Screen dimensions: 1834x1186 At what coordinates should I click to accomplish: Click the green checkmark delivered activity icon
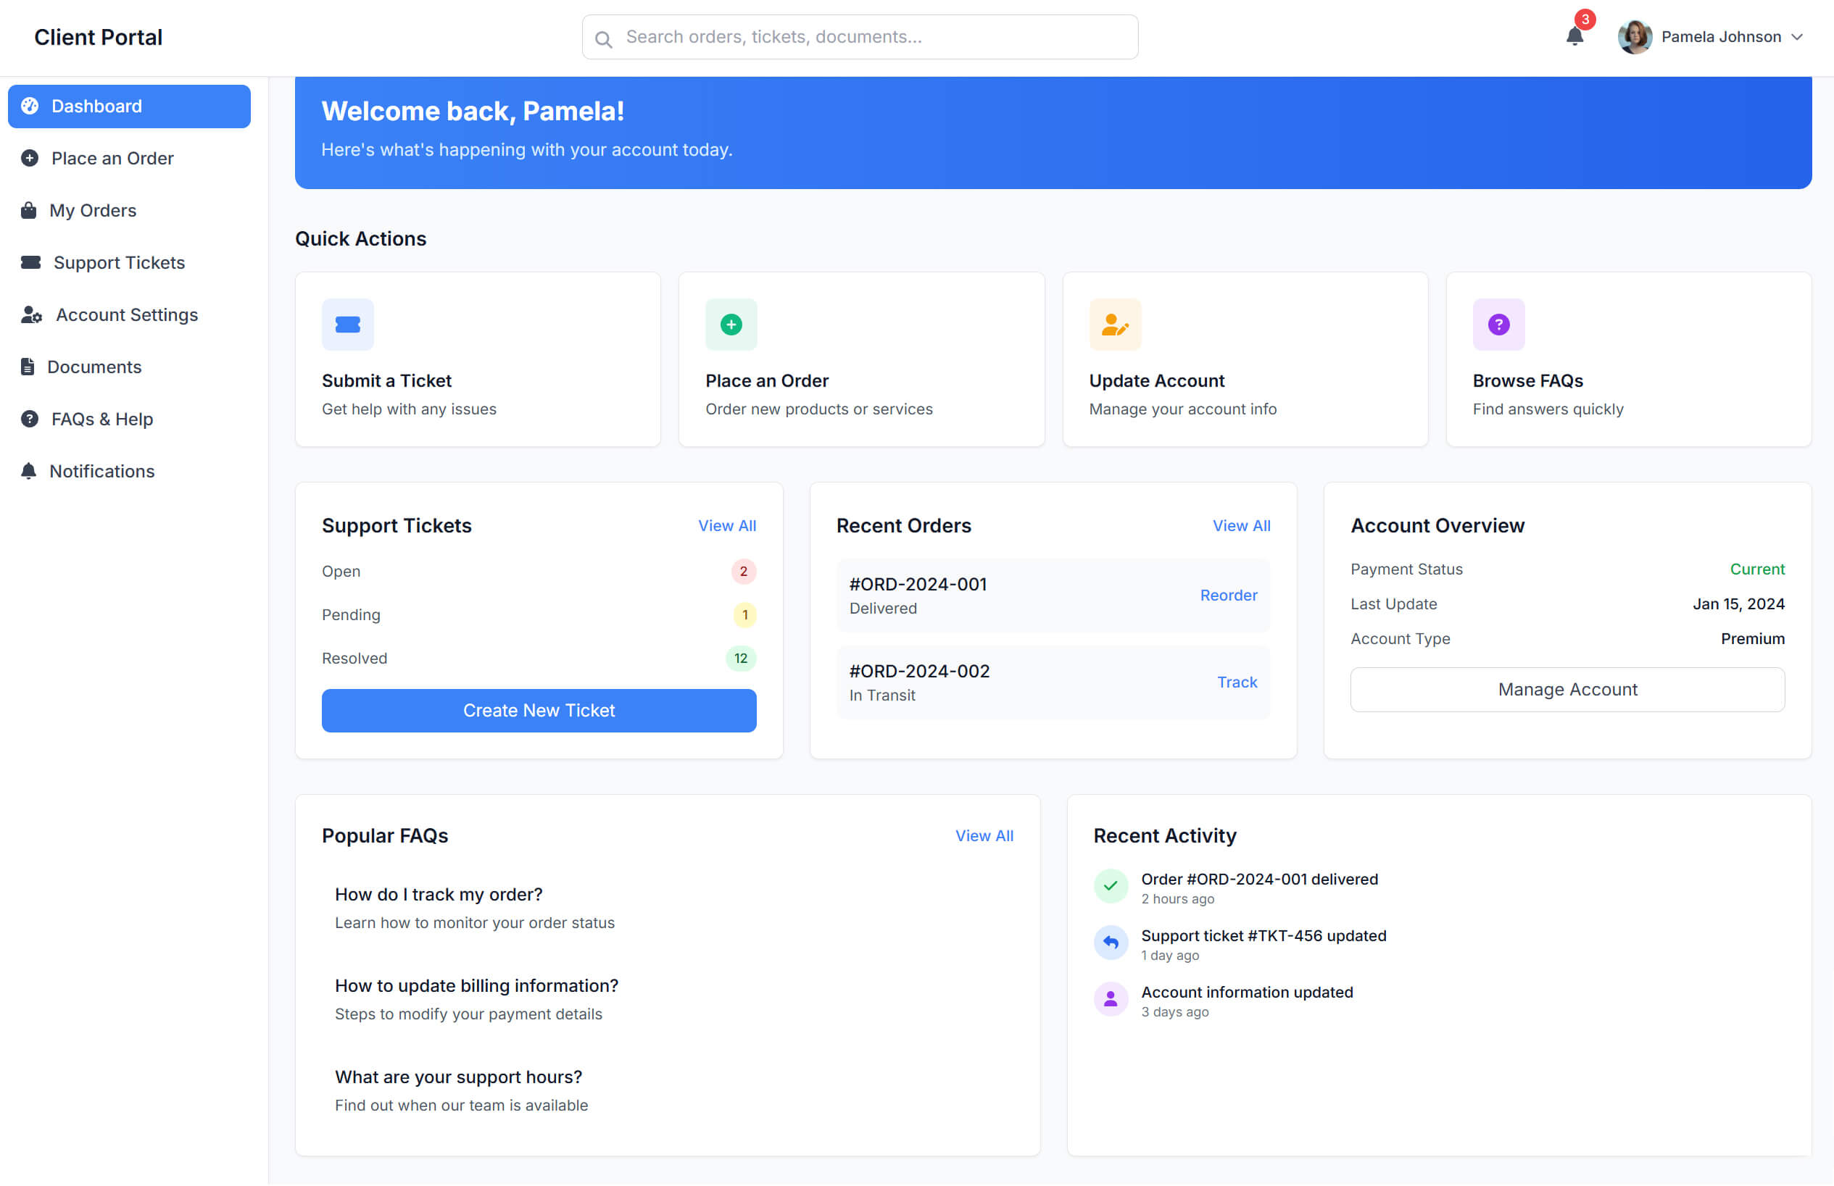(1111, 885)
